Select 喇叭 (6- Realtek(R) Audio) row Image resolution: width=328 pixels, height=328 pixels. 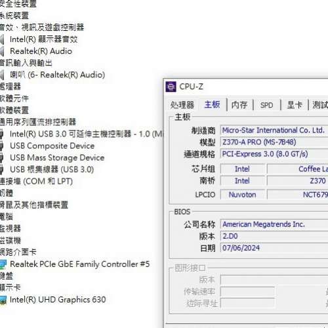[x=58, y=75]
